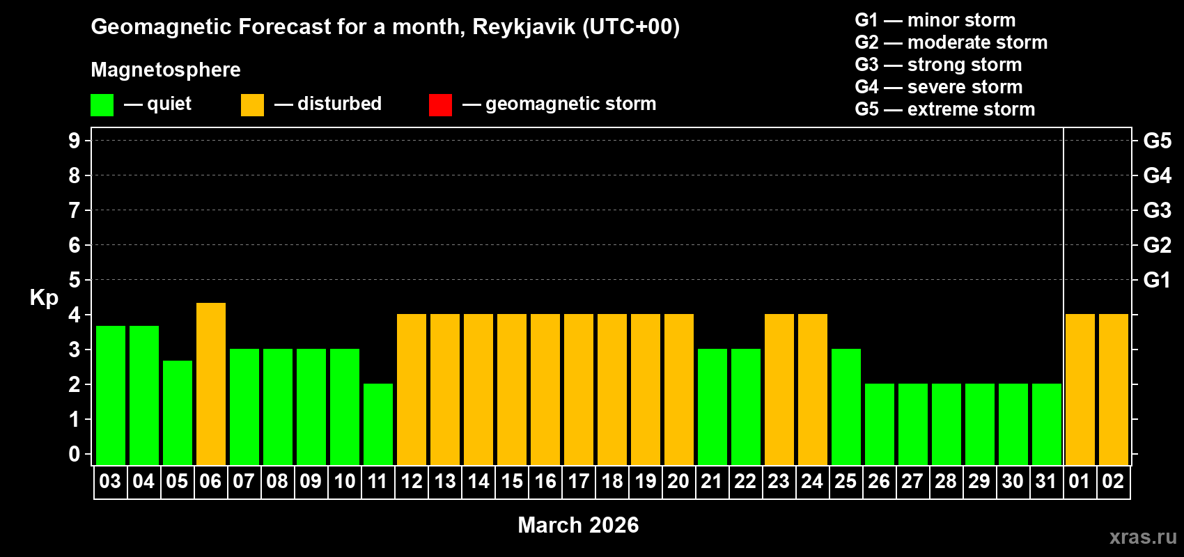Click the 'Magnetosphere' heading
The height and width of the screenshot is (557, 1184).
166,70
